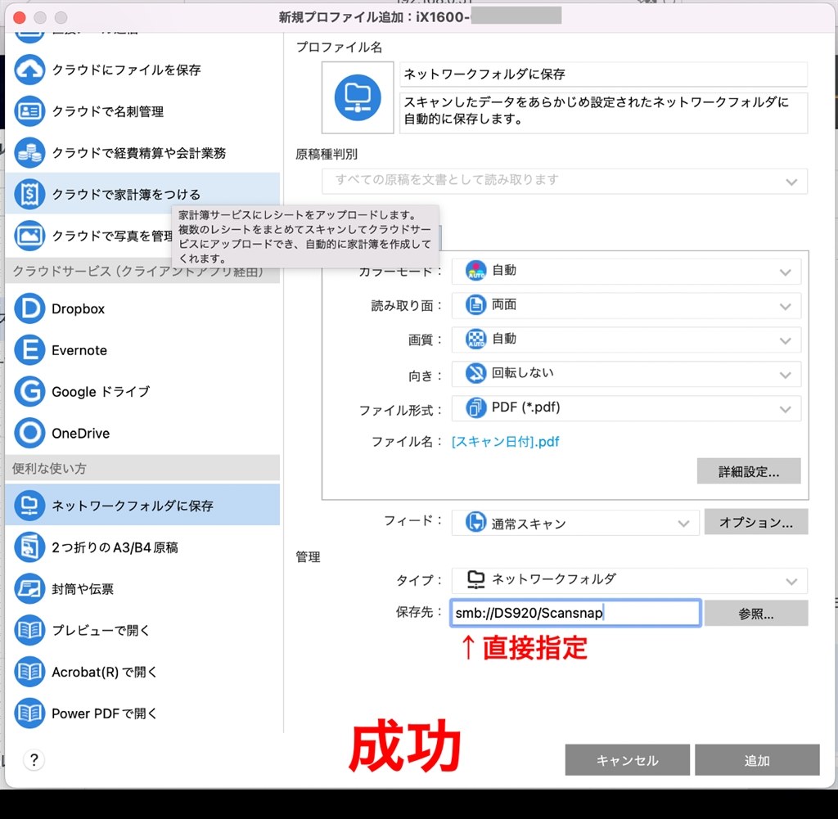The image size is (838, 819).
Task: Click the expense accounting coins icon
Action: (x=29, y=153)
